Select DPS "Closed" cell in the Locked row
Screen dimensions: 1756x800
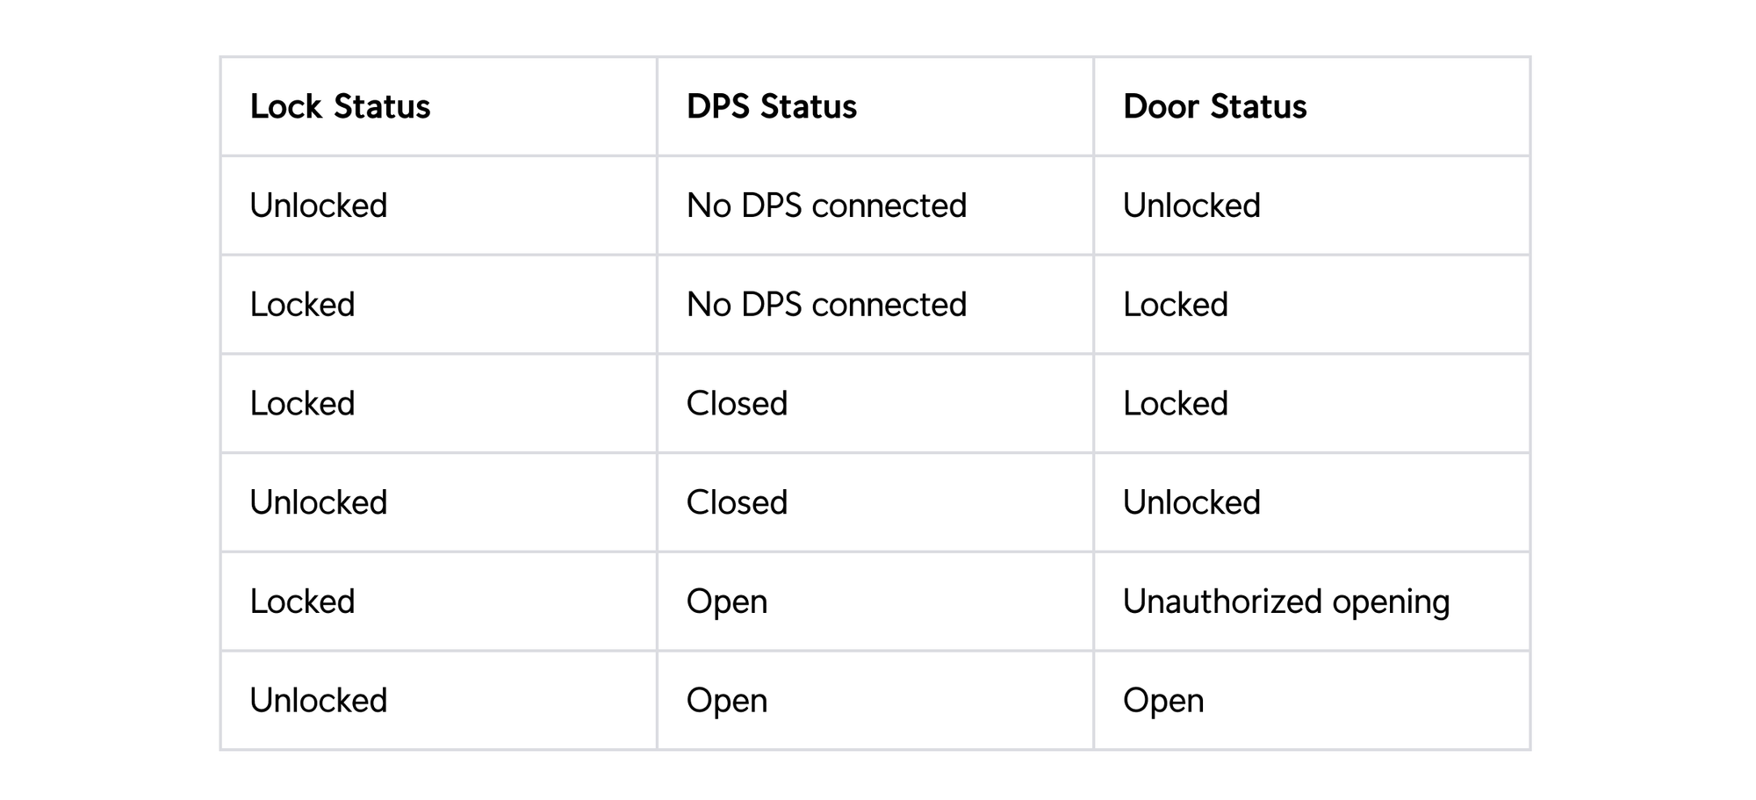(737, 404)
